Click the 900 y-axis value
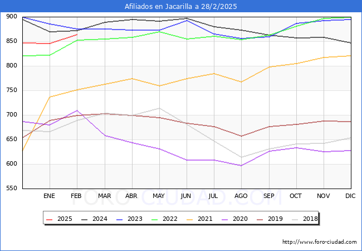 (12, 16)
